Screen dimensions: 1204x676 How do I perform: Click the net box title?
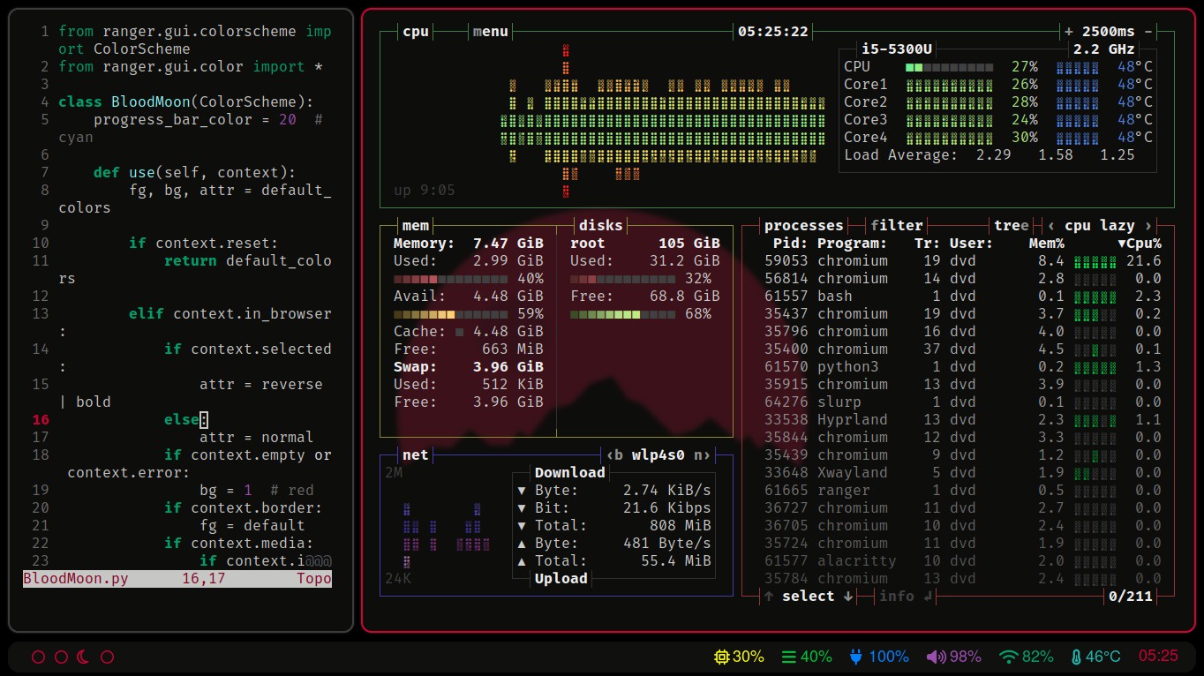point(416,454)
